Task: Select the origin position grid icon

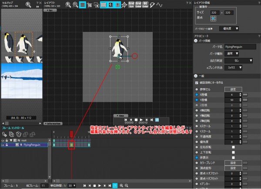Action: [213, 18]
